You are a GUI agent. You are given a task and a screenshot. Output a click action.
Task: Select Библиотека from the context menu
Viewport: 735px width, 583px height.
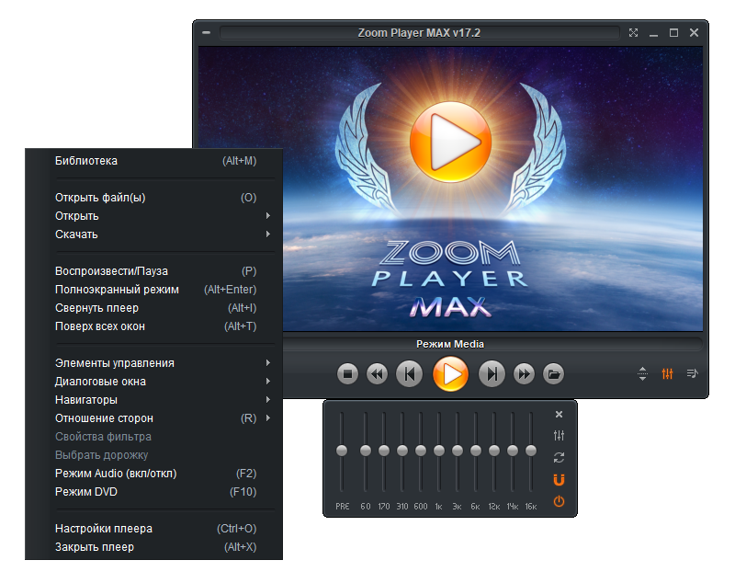(86, 161)
